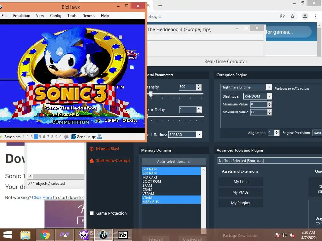Click the Chrome share page icon
The width and height of the screenshot is (322, 241).
click(282, 16)
